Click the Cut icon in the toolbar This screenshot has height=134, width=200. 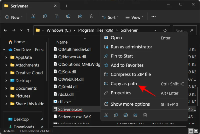click(33, 16)
